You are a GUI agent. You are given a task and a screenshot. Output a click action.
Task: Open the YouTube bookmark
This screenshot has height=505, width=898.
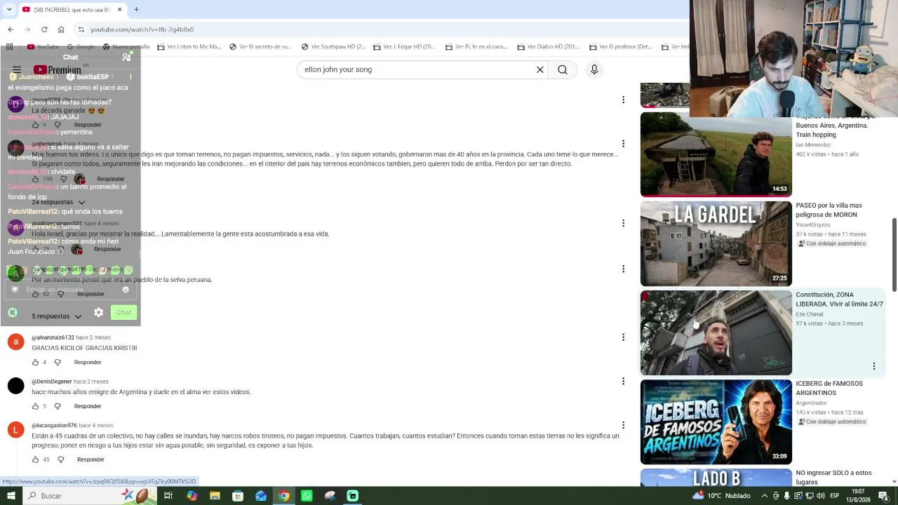43,47
